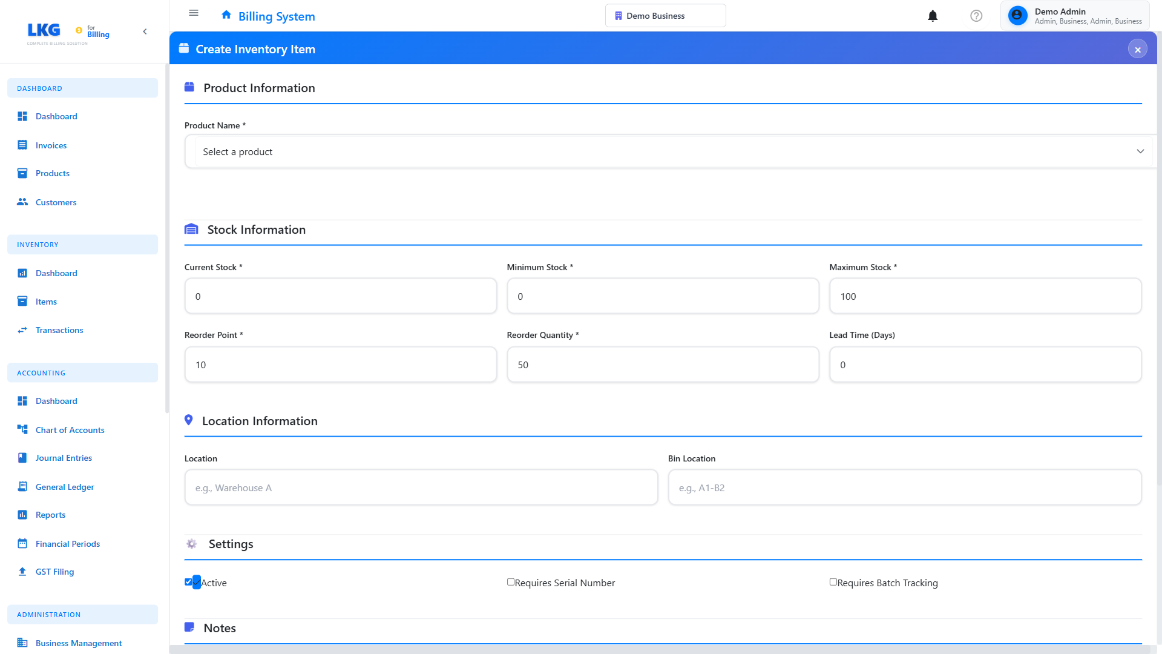Click the Transactions arrows icon
Screen dimensions: 1162x654
pyautogui.click(x=22, y=330)
